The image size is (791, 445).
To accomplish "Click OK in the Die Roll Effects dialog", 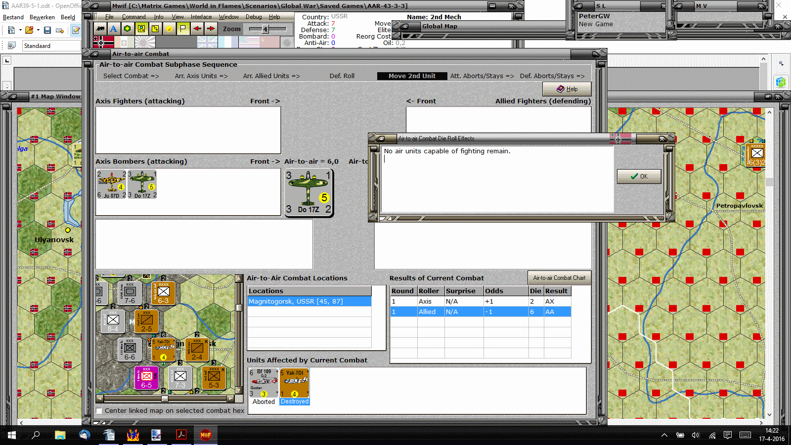I will click(x=639, y=177).
